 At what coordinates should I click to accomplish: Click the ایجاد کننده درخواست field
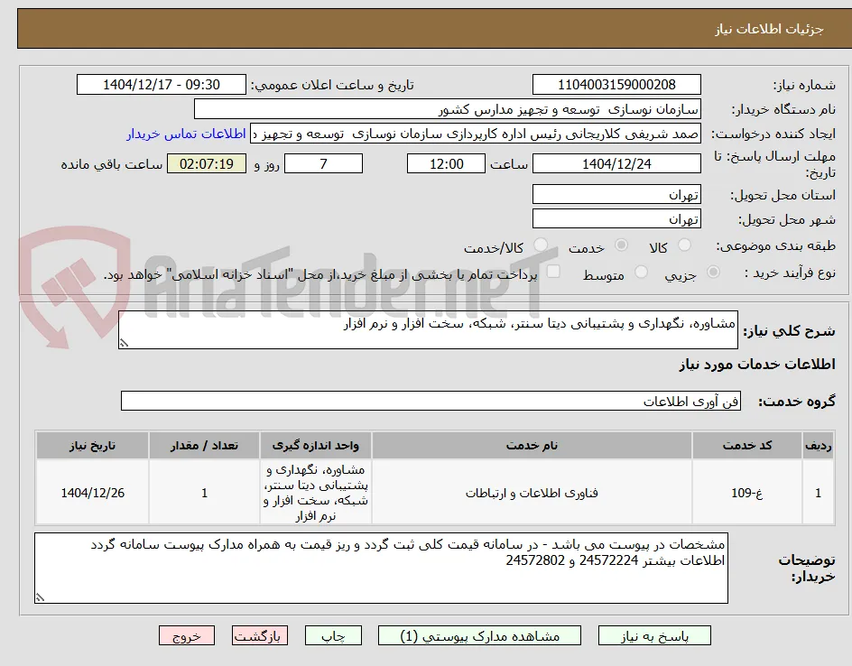click(476, 134)
